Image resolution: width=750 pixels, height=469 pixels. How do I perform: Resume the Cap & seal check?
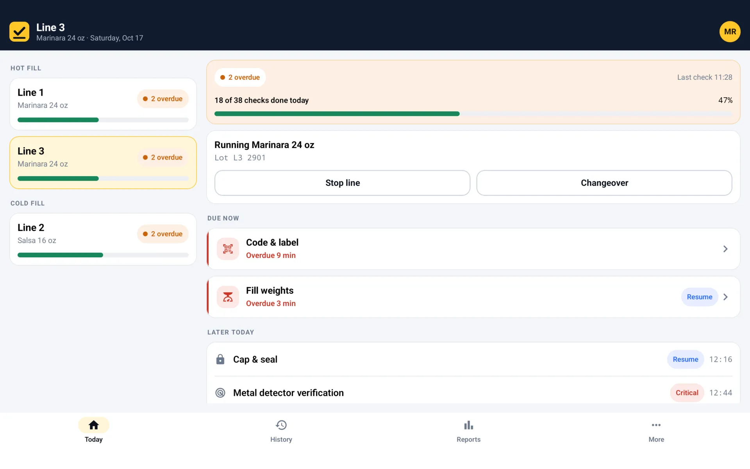[685, 359]
